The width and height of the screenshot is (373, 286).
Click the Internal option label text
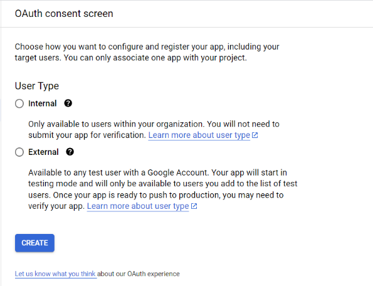(43, 103)
